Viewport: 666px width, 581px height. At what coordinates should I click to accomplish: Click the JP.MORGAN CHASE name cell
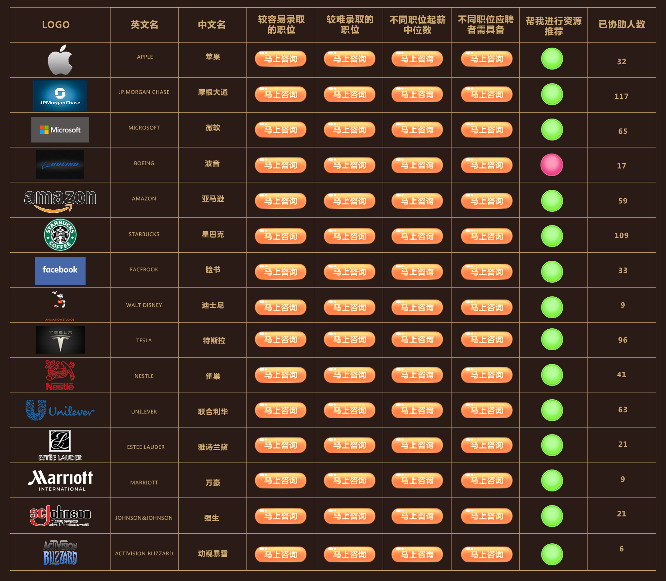[x=144, y=92]
